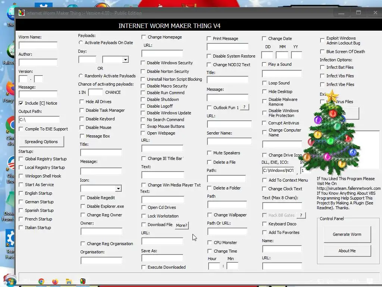The width and height of the screenshot is (382, 287).
Task: Check the Add To Favorites option
Action: click(x=264, y=232)
